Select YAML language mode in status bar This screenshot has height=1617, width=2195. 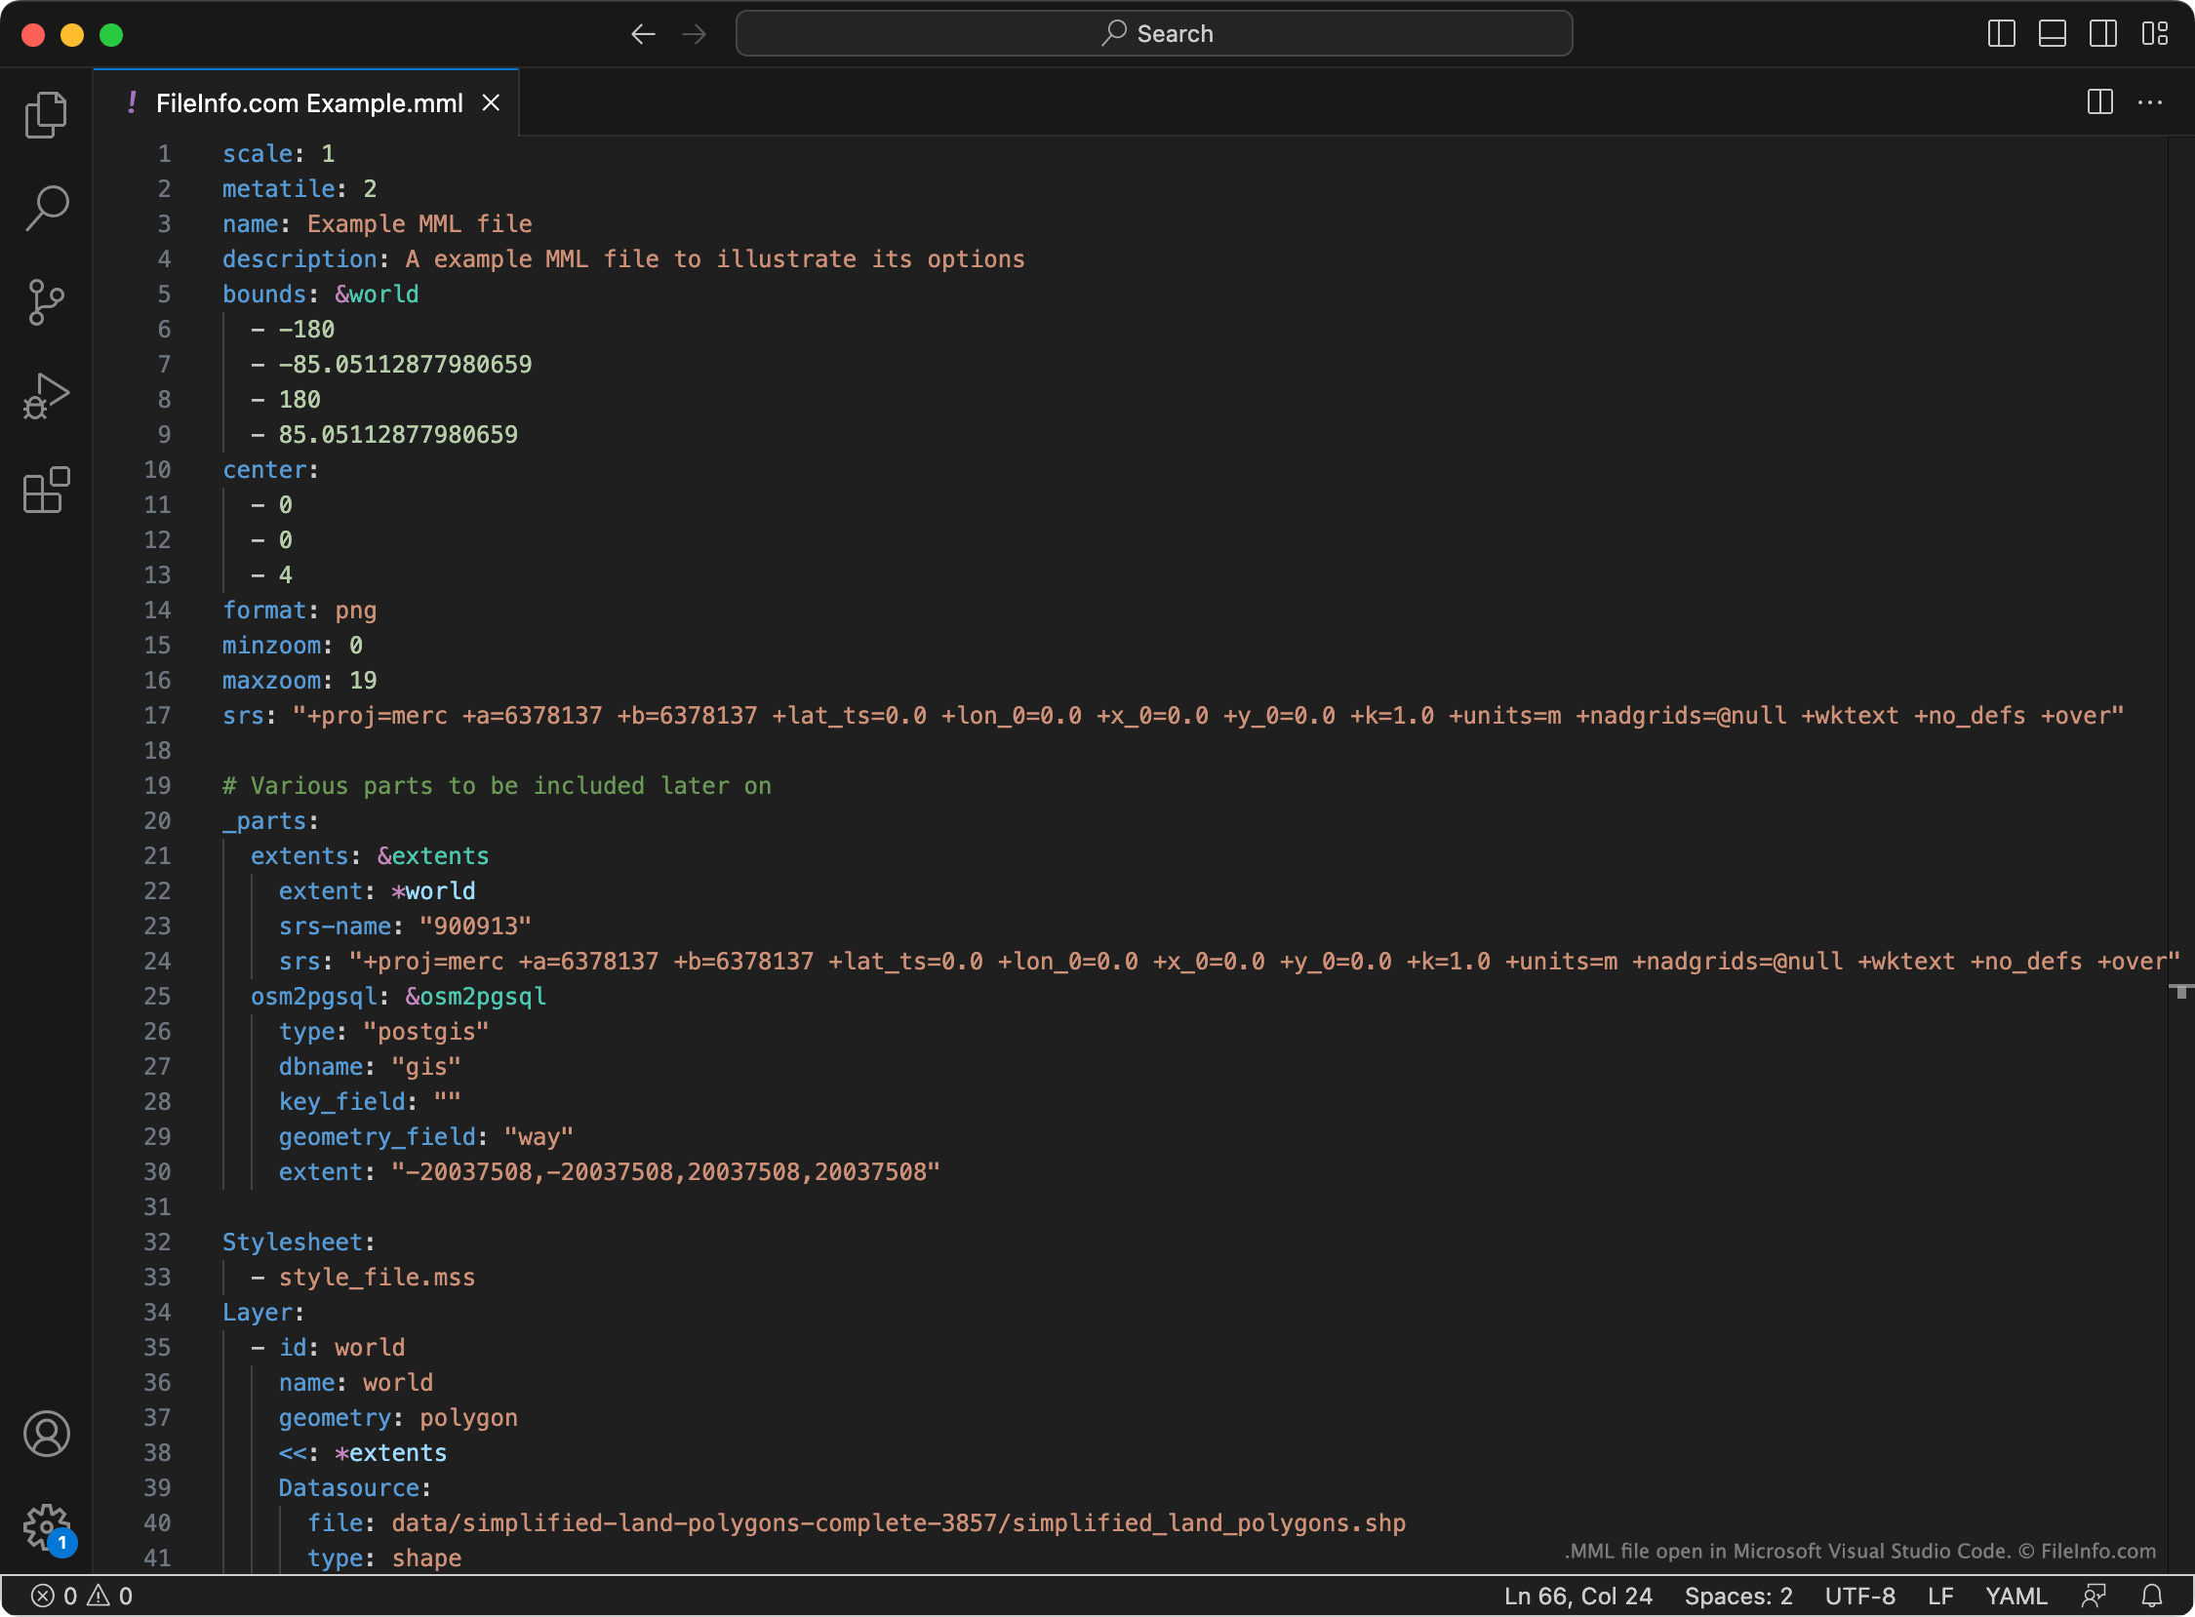[x=2015, y=1597]
